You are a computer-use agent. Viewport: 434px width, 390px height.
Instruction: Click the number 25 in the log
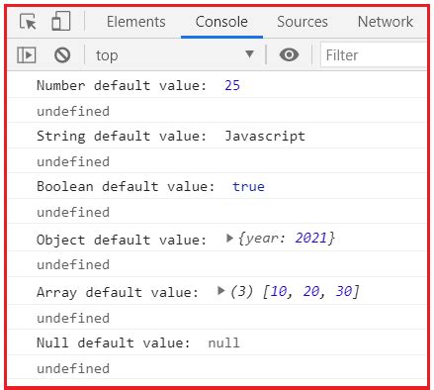point(232,85)
